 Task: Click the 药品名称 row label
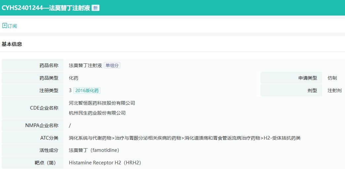pos(49,65)
